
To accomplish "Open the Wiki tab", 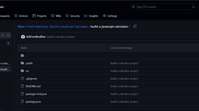I will 56,16.
